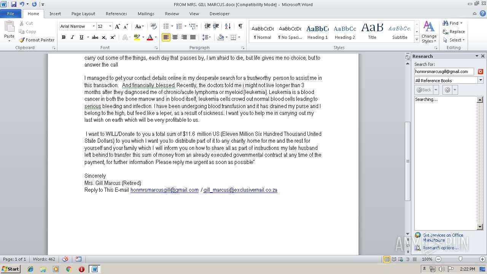Open the Find tool
The image size is (487, 274).
click(x=452, y=23)
